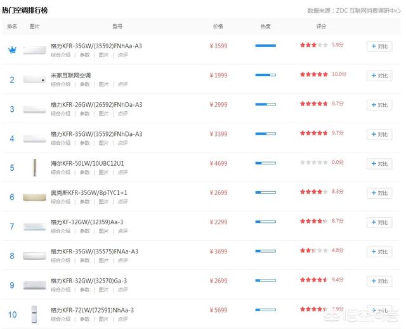
Task: Click rank number 10 in the list
Action: point(12,315)
